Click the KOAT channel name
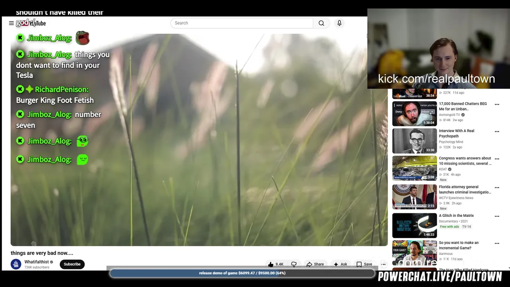510x287 pixels. click(x=443, y=169)
